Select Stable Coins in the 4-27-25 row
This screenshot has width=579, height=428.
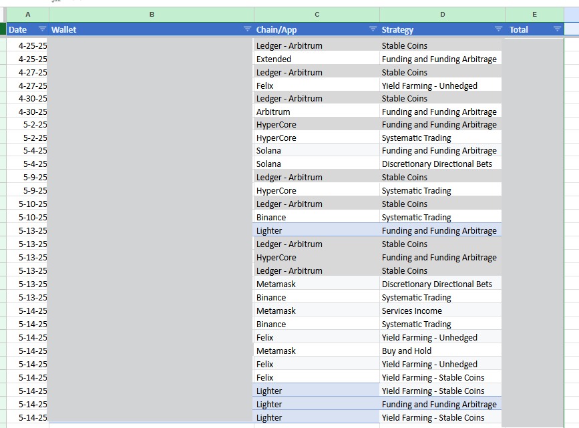[x=441, y=72]
